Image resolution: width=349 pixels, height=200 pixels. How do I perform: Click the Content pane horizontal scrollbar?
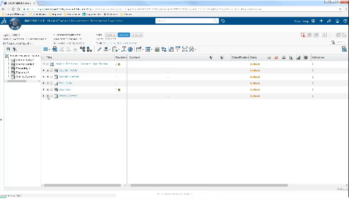(x=209, y=186)
